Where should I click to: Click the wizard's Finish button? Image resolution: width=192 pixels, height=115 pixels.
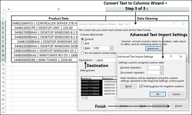(179, 106)
